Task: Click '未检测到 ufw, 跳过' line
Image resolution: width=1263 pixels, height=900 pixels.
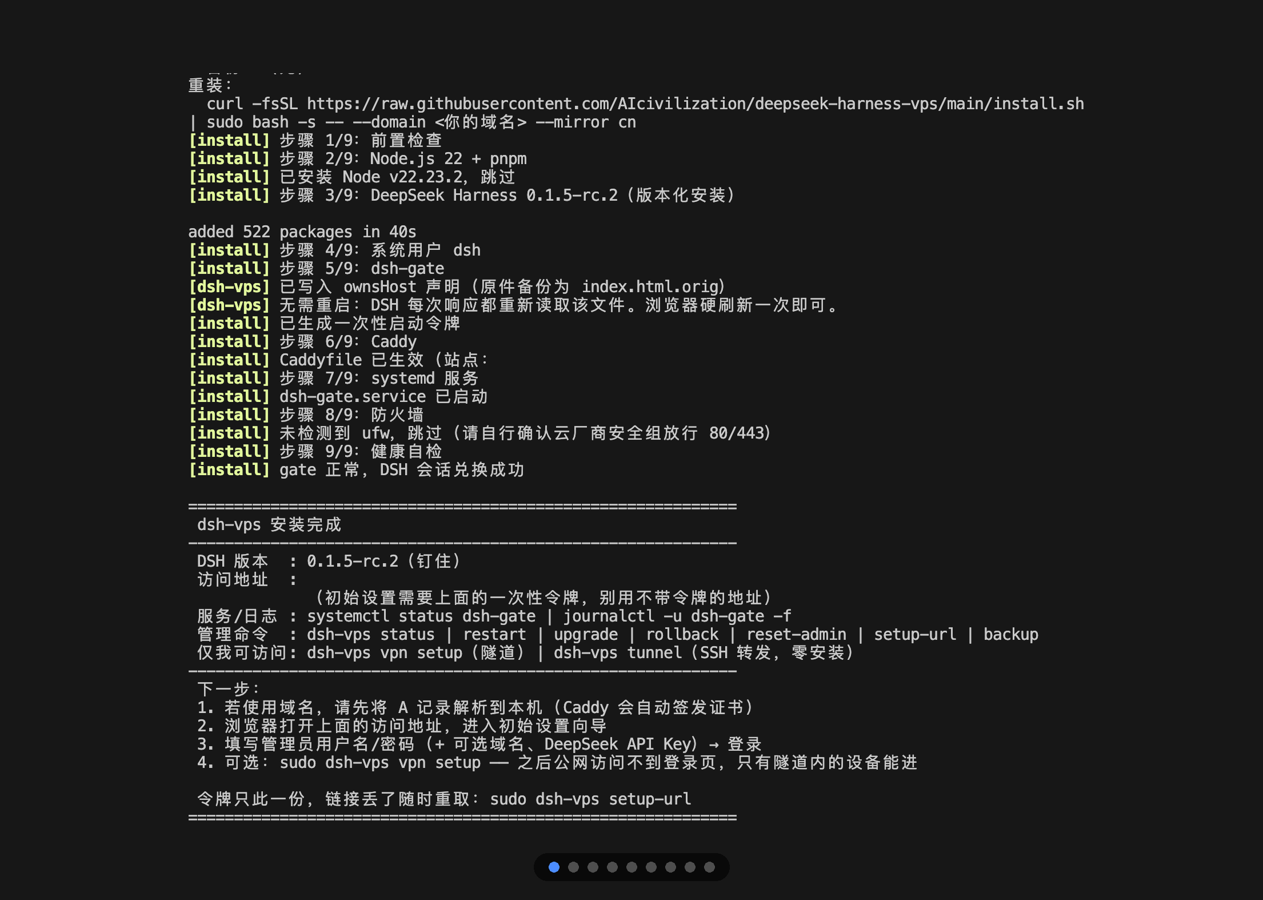Action: (481, 433)
